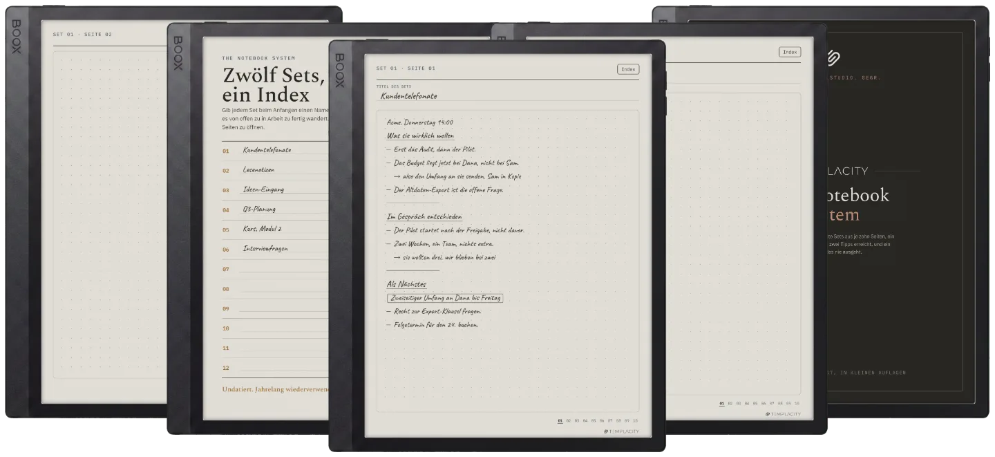
Task: Go to page 02 in front tablet footer
Action: tap(568, 420)
